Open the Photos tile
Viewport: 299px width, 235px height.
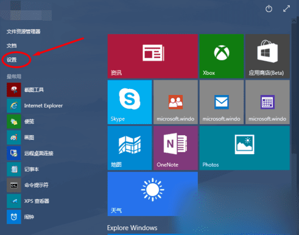(245, 148)
